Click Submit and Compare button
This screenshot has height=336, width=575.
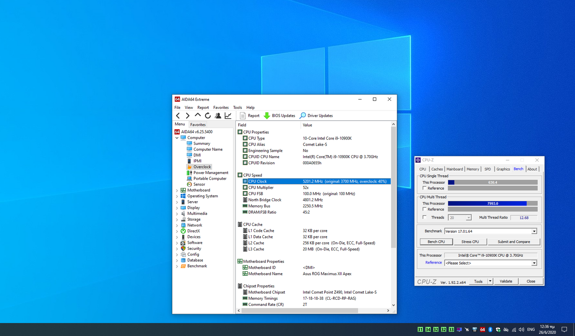coord(514,242)
